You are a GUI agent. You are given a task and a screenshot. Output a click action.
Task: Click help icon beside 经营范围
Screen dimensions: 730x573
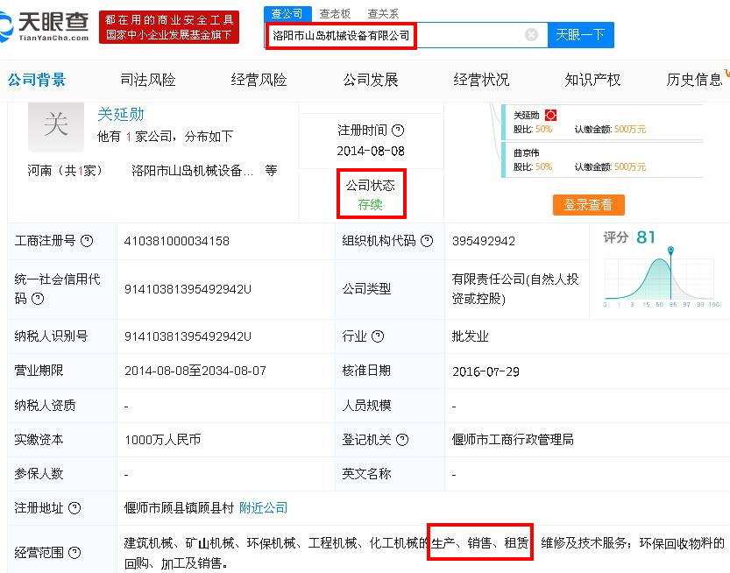pyautogui.click(x=74, y=553)
